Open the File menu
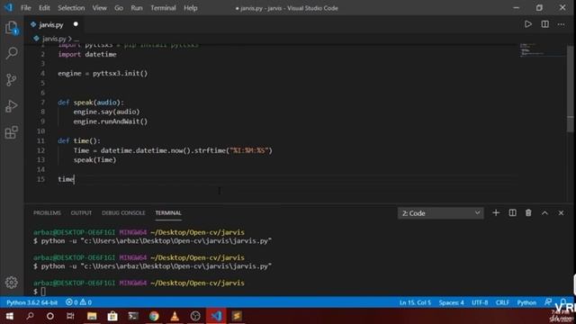Screen dimensions: 576x324 pyautogui.click(x=26, y=8)
